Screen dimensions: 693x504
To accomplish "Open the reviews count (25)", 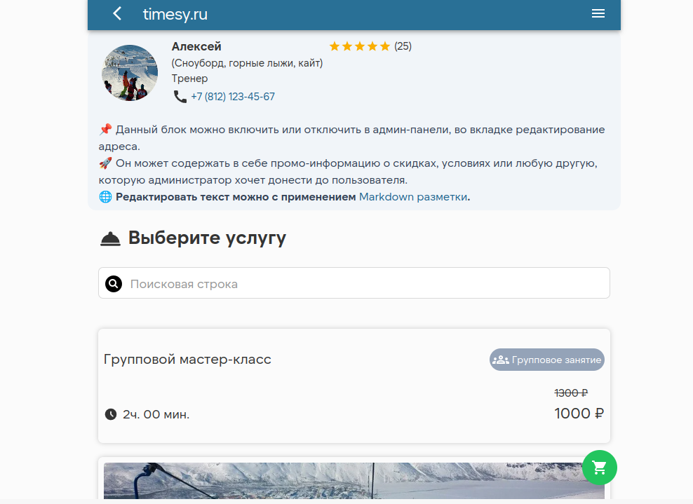I will click(403, 47).
